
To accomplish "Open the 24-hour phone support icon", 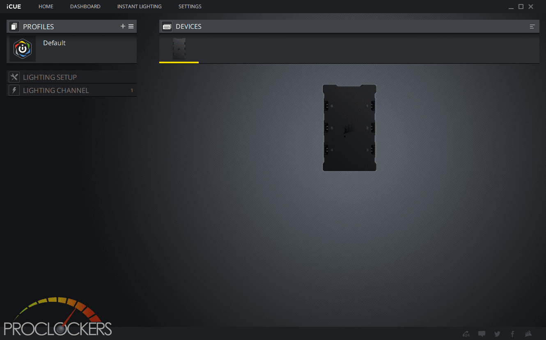I will (x=466, y=334).
